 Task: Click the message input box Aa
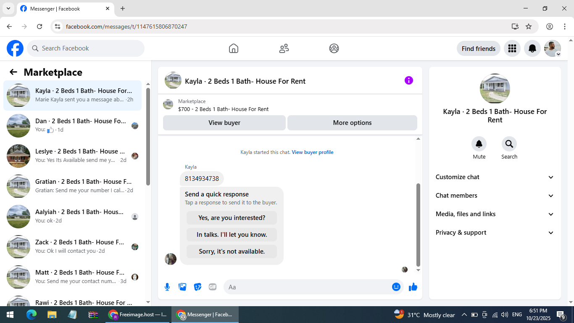313,287
